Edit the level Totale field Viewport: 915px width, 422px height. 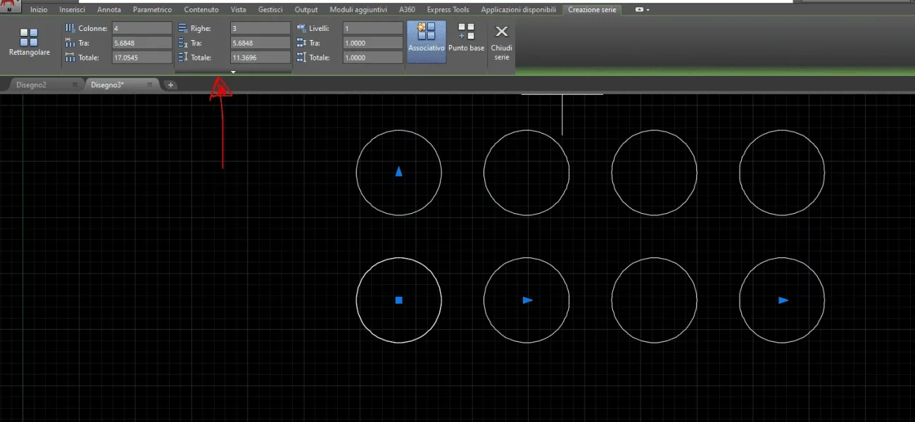(x=372, y=58)
